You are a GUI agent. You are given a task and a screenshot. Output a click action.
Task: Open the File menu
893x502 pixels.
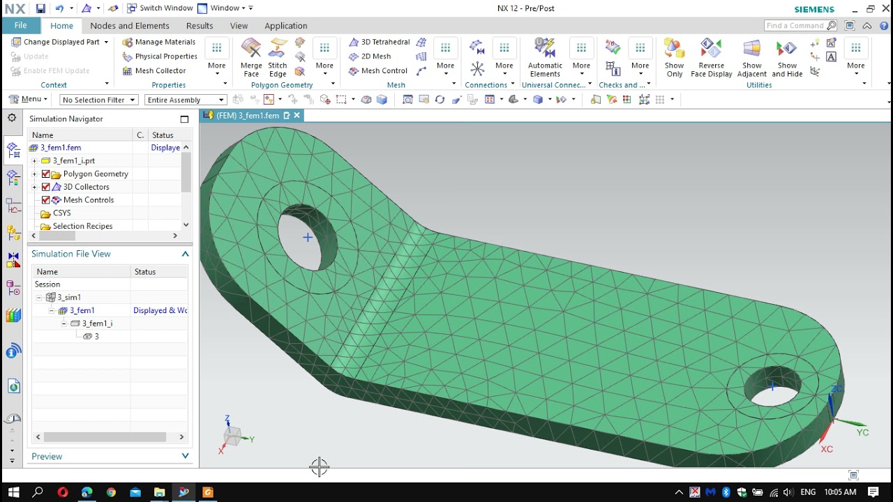click(20, 26)
